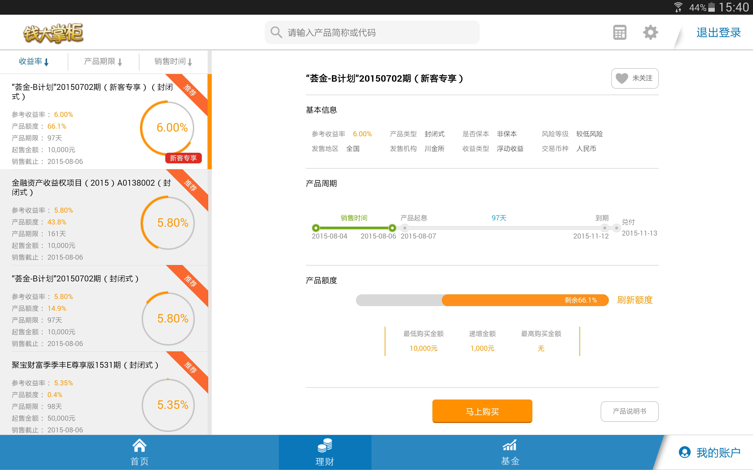Select 聚宝财富季季丰E尊享版1531期 product
Viewport: 753px width, 470px height.
point(104,394)
